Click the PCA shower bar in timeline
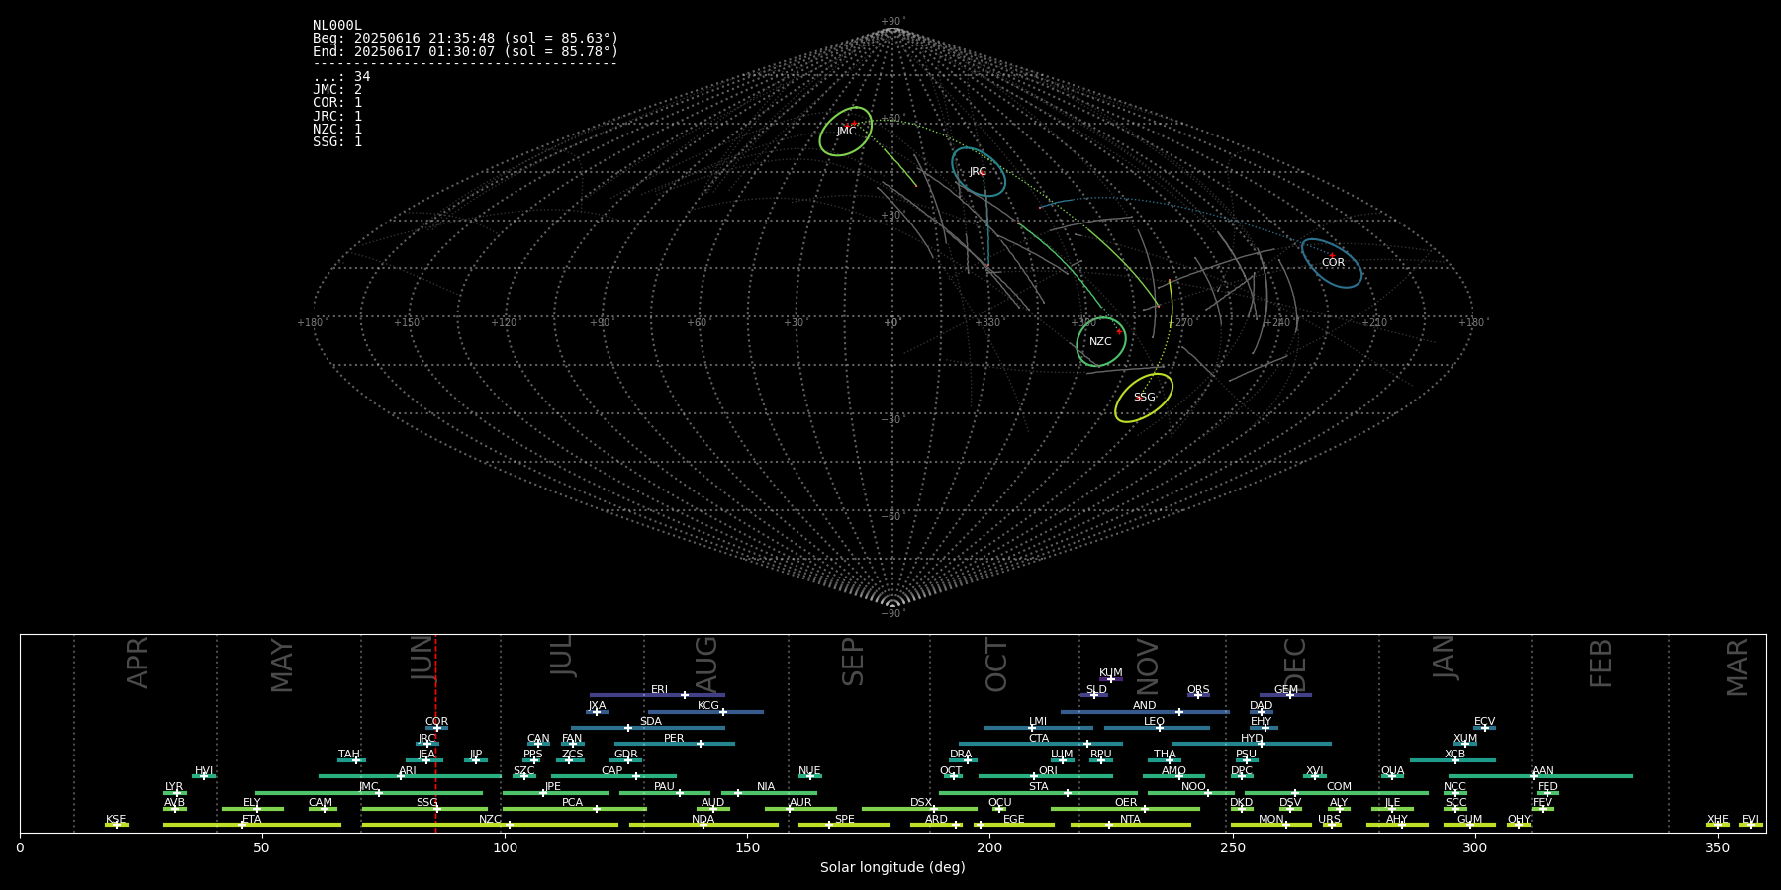The image size is (1781, 890). tap(574, 809)
